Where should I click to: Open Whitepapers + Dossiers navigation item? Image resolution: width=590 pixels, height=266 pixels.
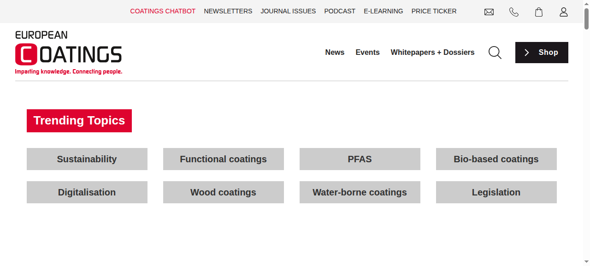[432, 53]
